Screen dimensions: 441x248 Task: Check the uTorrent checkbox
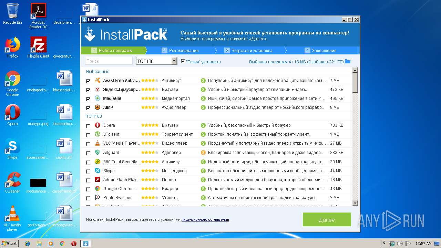tap(88, 135)
